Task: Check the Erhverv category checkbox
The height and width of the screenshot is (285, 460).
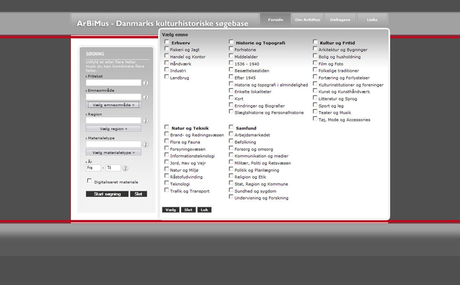Action: (167, 42)
